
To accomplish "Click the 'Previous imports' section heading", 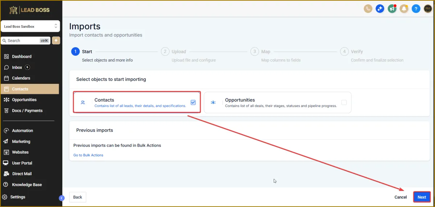I will pyautogui.click(x=95, y=130).
